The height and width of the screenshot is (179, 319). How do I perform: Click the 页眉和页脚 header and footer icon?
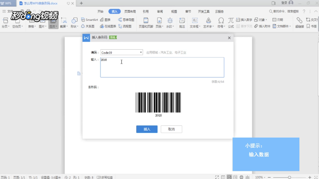pyautogui.click(x=146, y=20)
